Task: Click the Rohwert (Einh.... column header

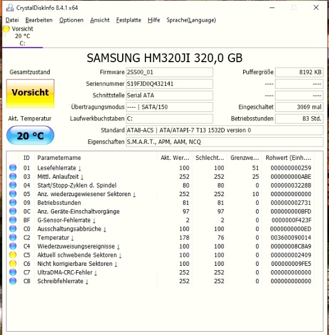Action: [288, 158]
